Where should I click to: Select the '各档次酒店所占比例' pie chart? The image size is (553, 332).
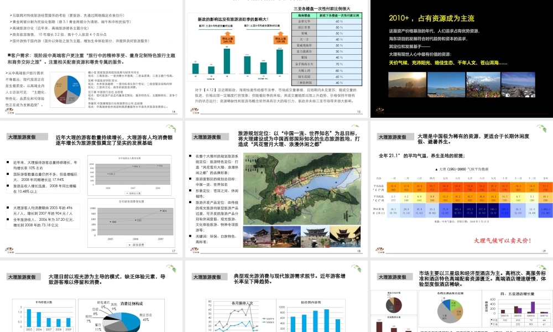450,309
